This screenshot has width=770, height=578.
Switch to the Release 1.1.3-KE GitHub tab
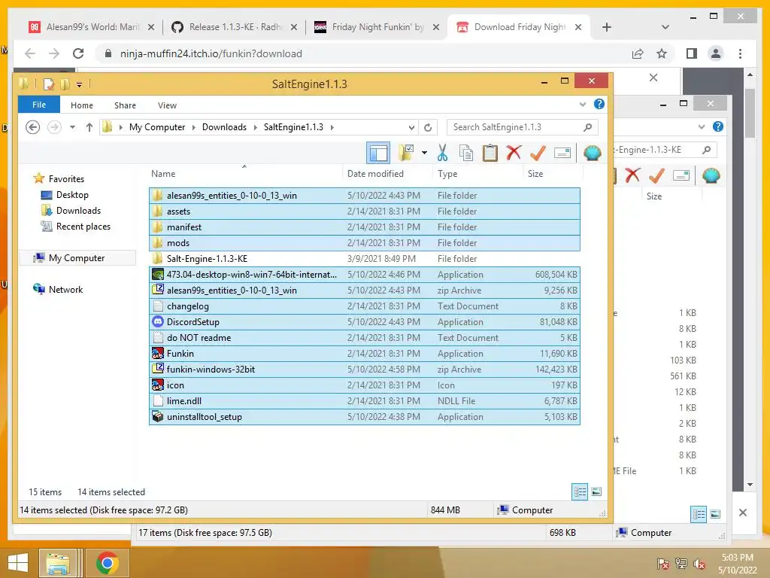point(235,27)
